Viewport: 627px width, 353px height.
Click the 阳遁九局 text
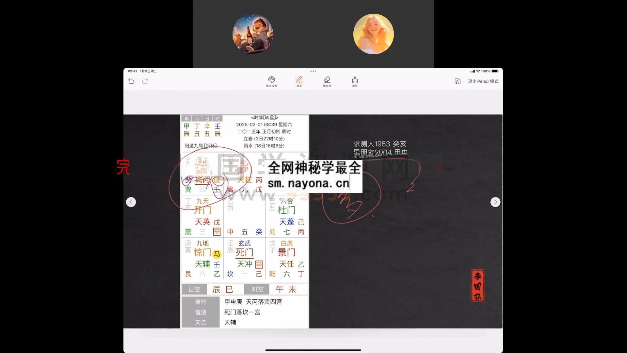coord(193,146)
